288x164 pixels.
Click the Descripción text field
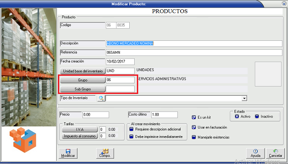click(x=194, y=43)
